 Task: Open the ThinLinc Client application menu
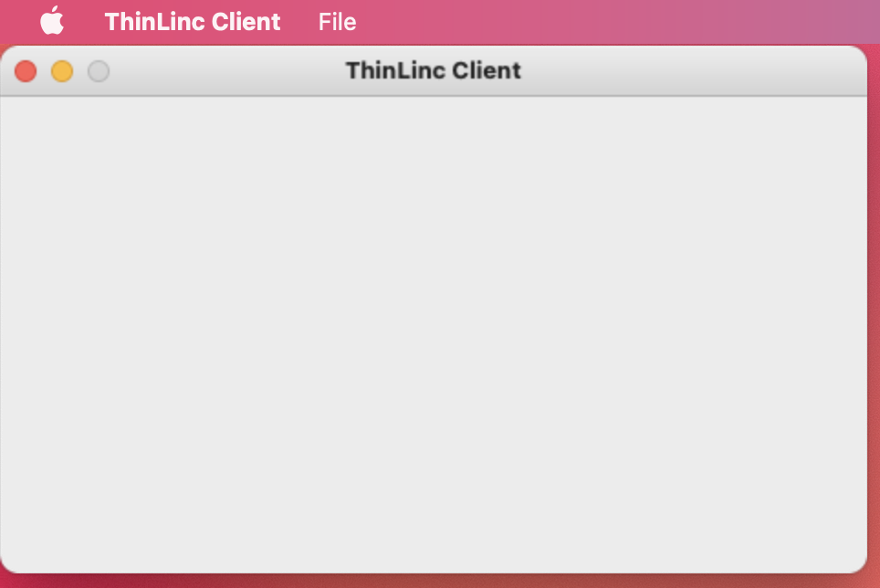[193, 22]
